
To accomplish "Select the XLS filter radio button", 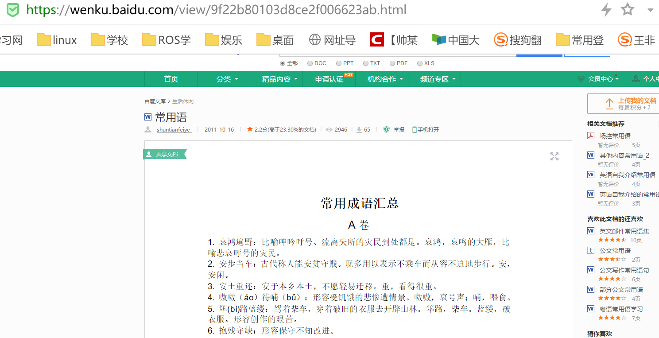I will (x=420, y=63).
